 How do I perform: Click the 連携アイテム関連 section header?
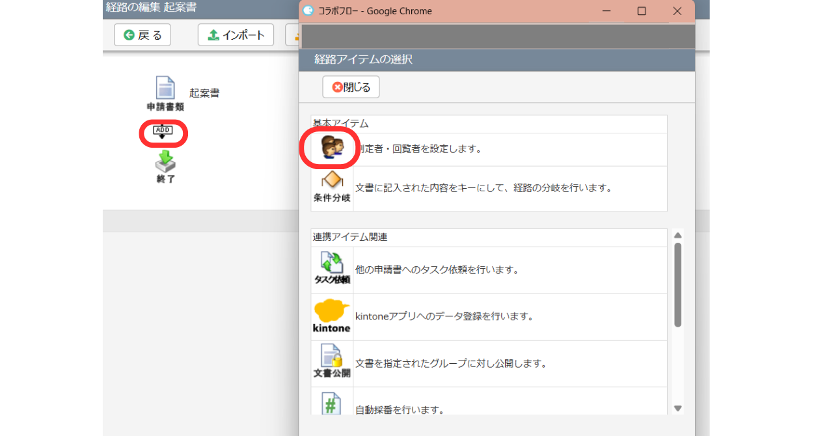[350, 237]
